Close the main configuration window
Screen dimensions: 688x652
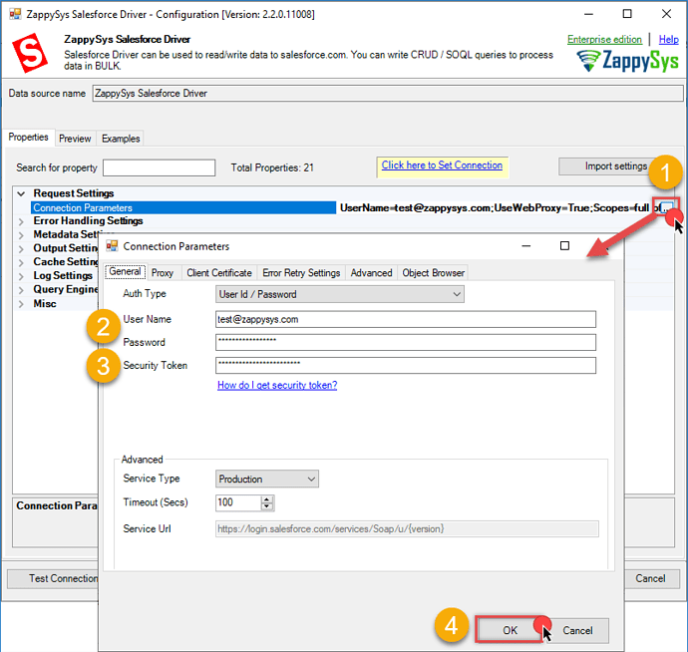pyautogui.click(x=666, y=14)
